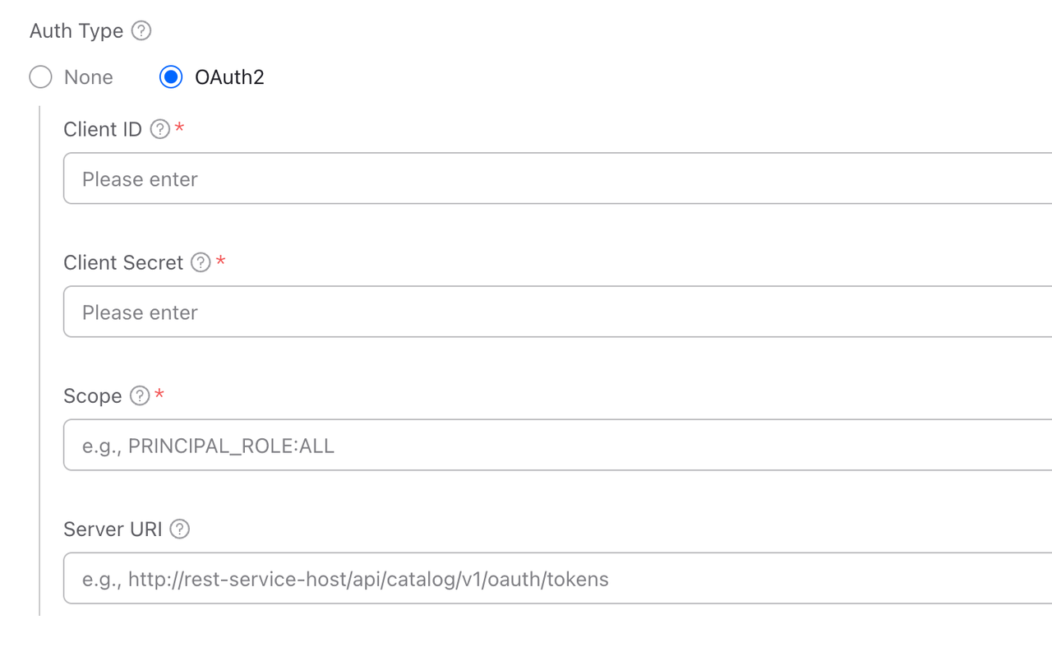
Task: Select the None auth type radio button
Action: click(x=40, y=77)
